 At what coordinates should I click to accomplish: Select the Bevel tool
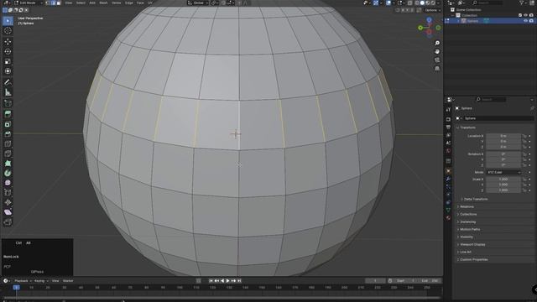(x=8, y=134)
